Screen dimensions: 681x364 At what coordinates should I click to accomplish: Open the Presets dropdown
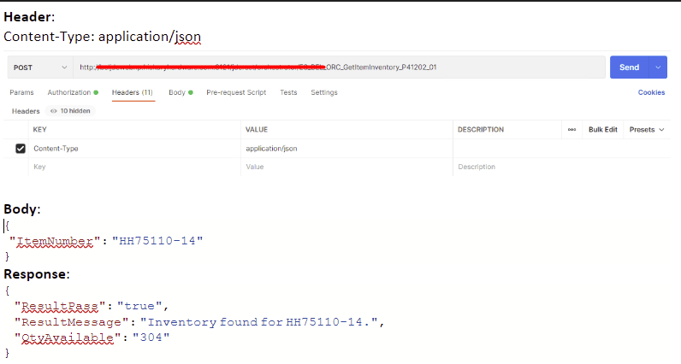tap(646, 130)
